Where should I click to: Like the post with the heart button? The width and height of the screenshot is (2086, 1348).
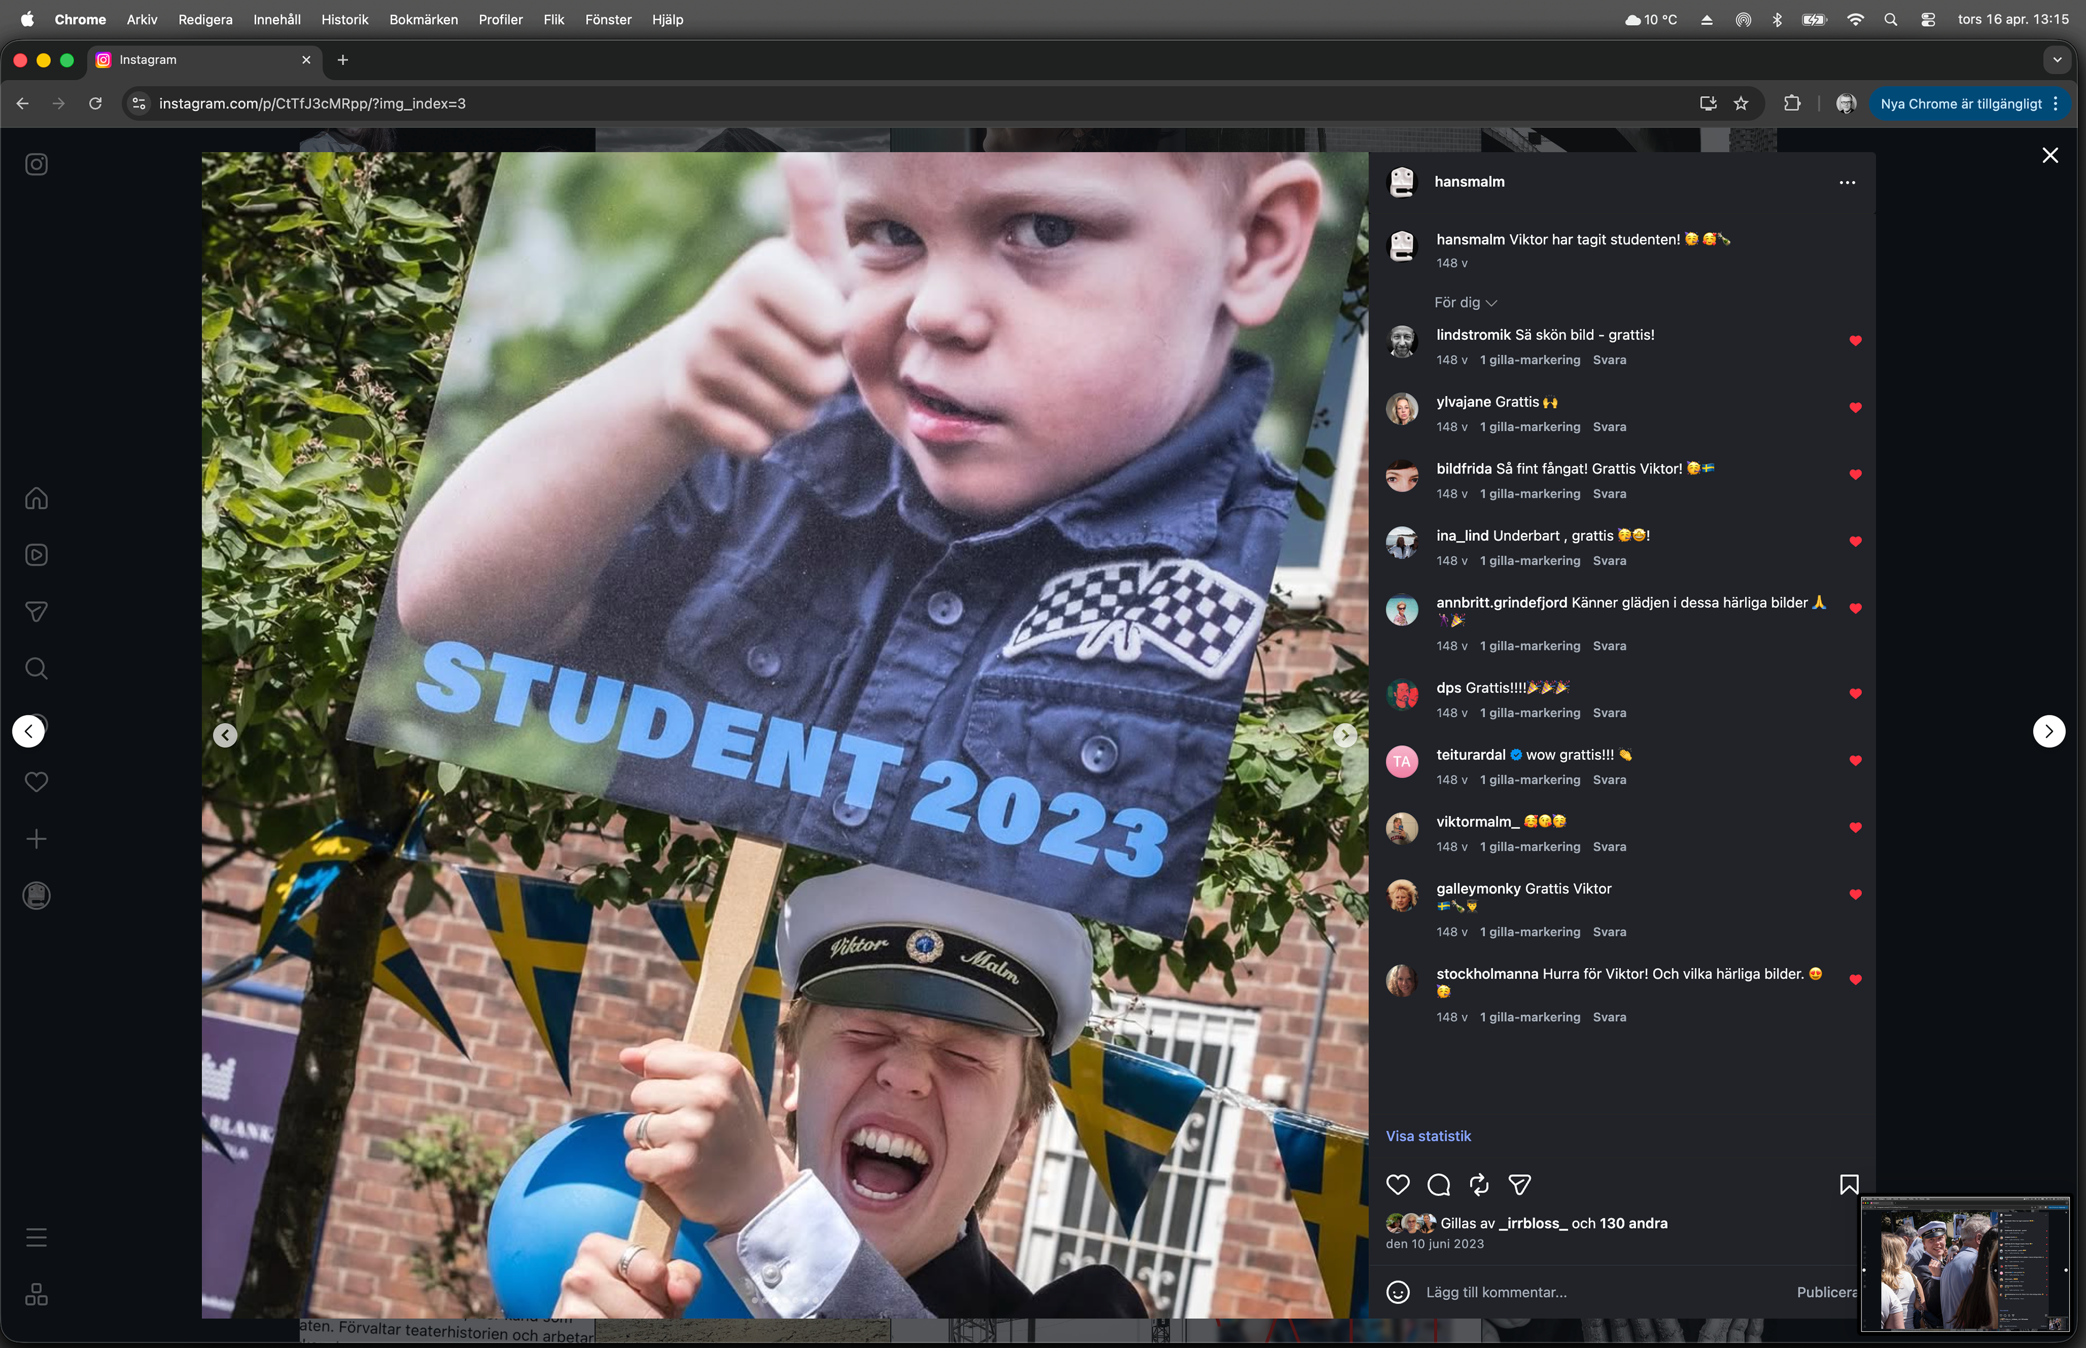[1398, 1185]
